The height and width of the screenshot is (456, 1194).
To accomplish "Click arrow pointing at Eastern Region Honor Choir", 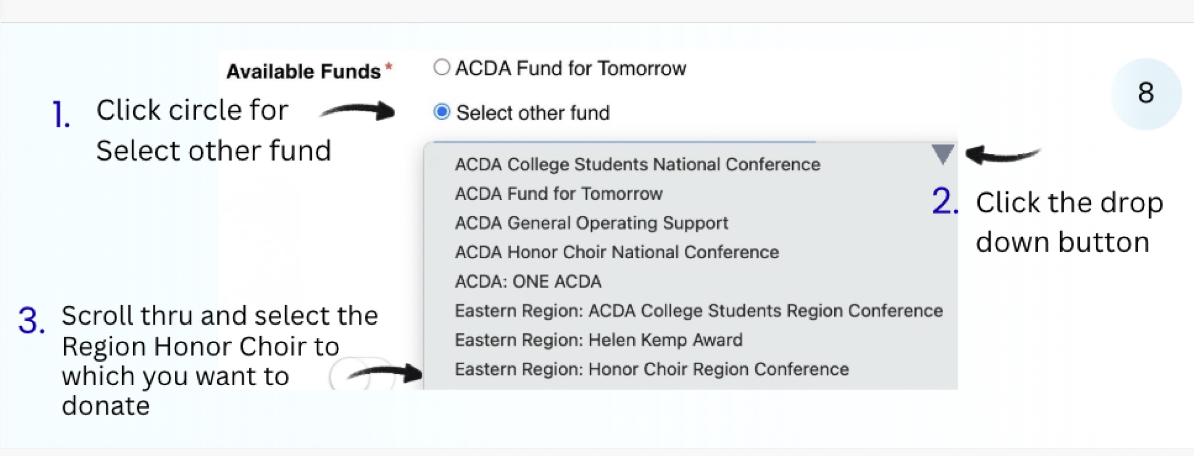I will (x=385, y=374).
